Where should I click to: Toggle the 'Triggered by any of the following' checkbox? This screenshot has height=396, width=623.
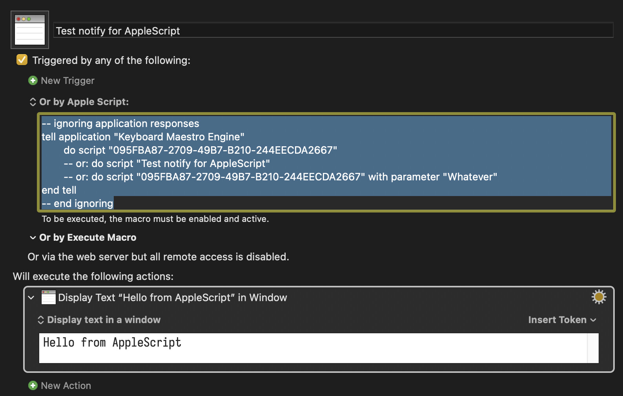22,60
